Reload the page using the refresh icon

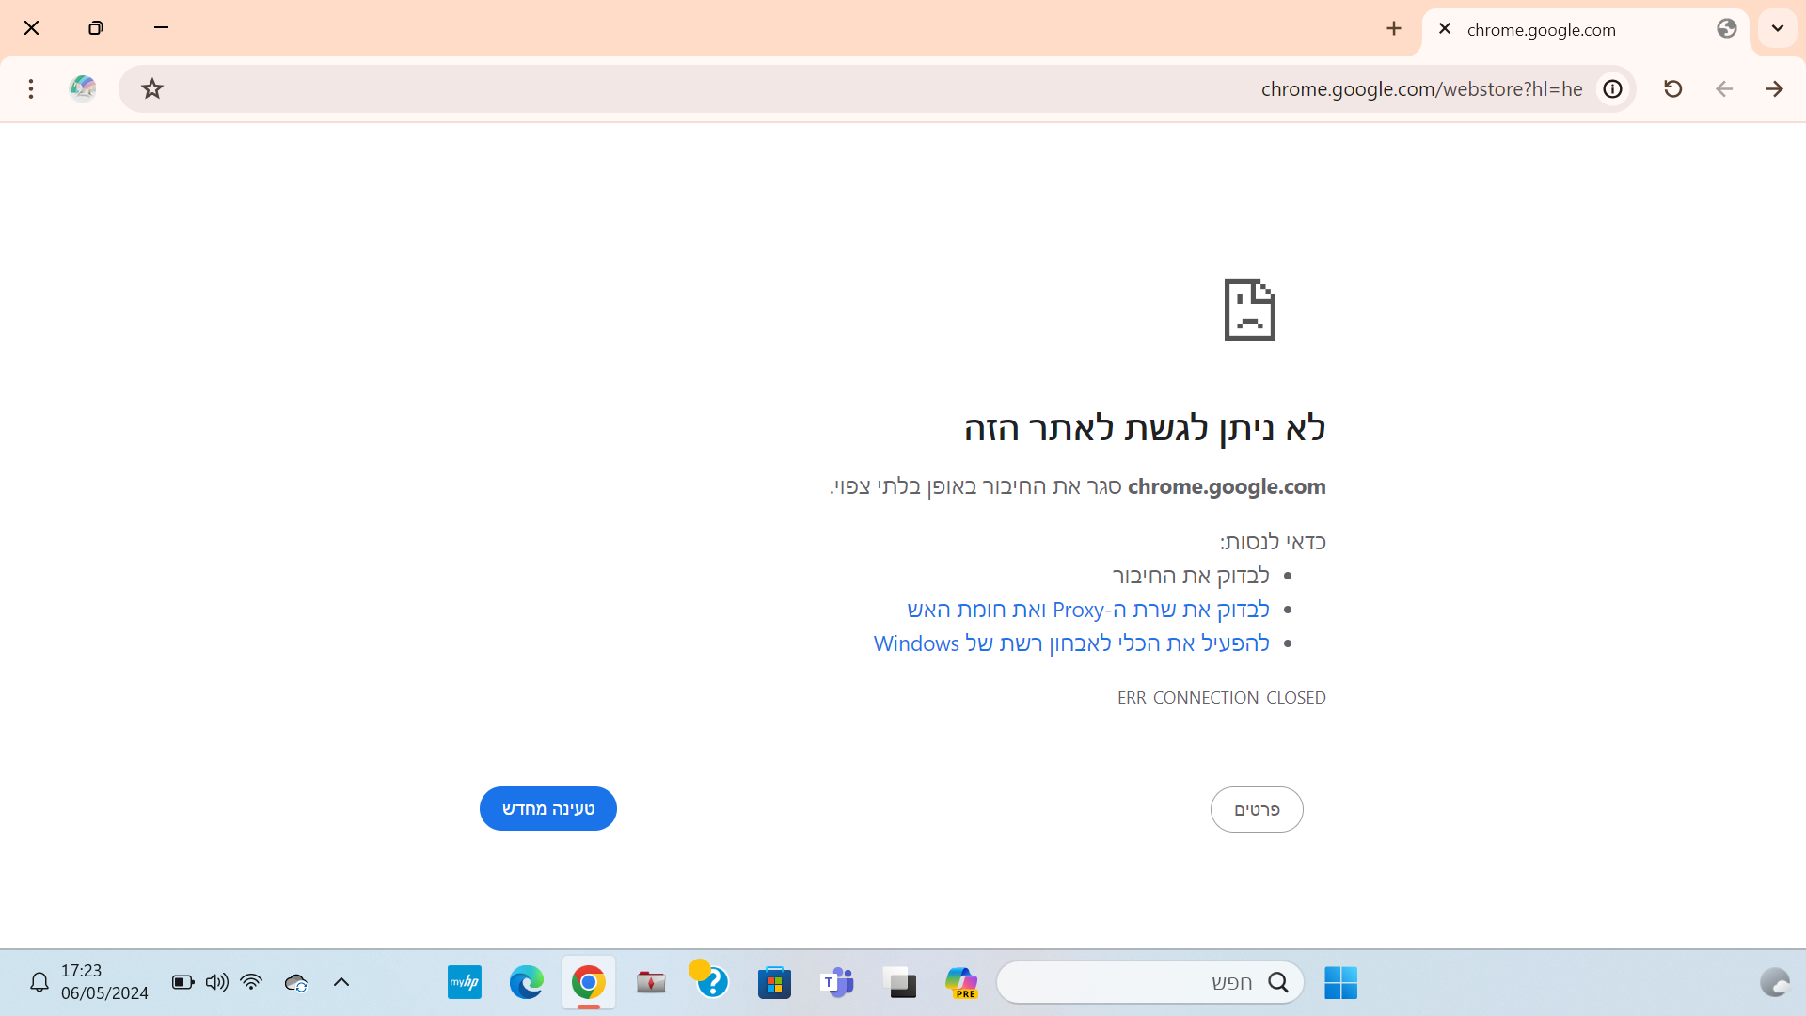click(1673, 88)
